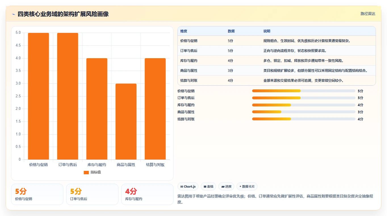Screen dimensions: 387x216
Task: Click the 价格与促销 x-axis label
Action: [x=38, y=165]
